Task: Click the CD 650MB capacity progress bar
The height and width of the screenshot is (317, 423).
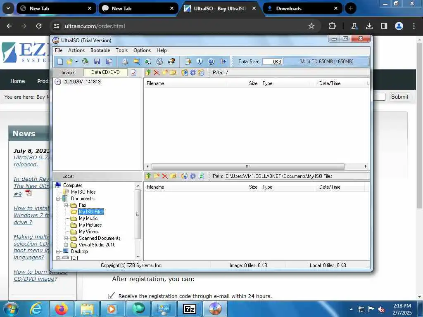Action: [326, 62]
